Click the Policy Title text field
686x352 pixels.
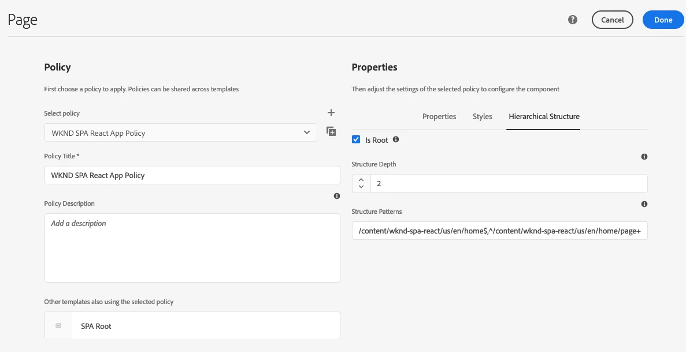click(x=192, y=175)
